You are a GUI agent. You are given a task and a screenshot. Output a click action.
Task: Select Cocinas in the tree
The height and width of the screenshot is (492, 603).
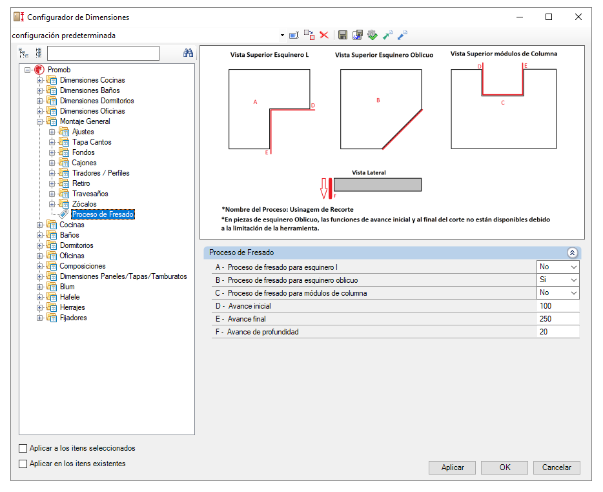pos(72,225)
